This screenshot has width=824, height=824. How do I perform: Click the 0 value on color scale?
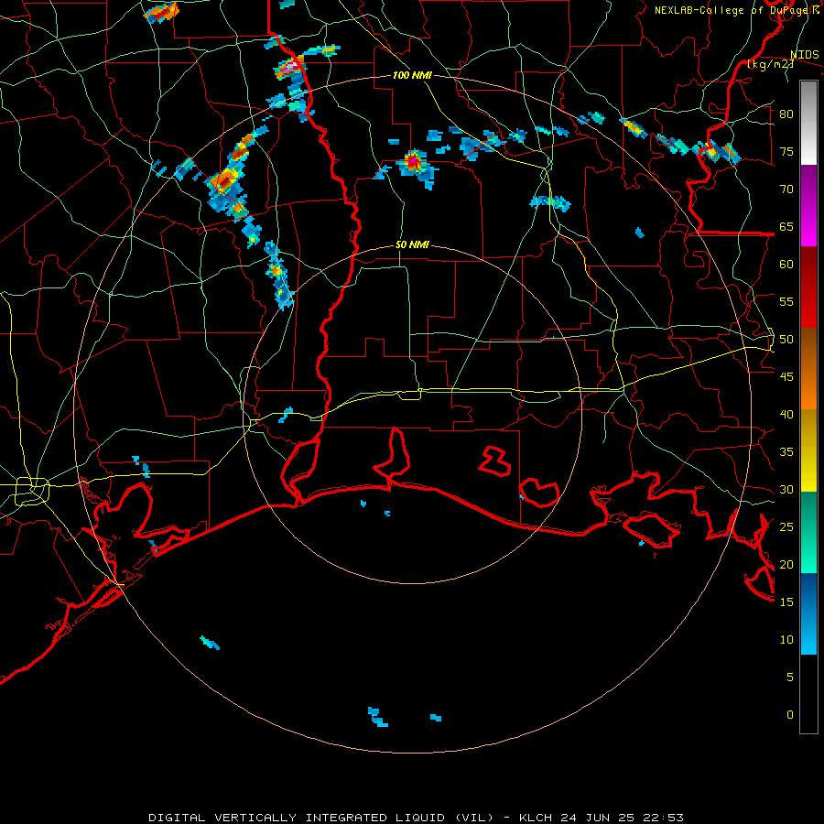(789, 715)
